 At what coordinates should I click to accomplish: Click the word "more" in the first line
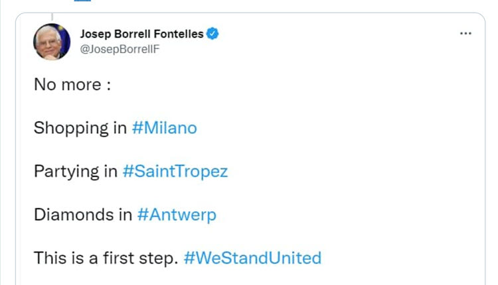(82, 84)
